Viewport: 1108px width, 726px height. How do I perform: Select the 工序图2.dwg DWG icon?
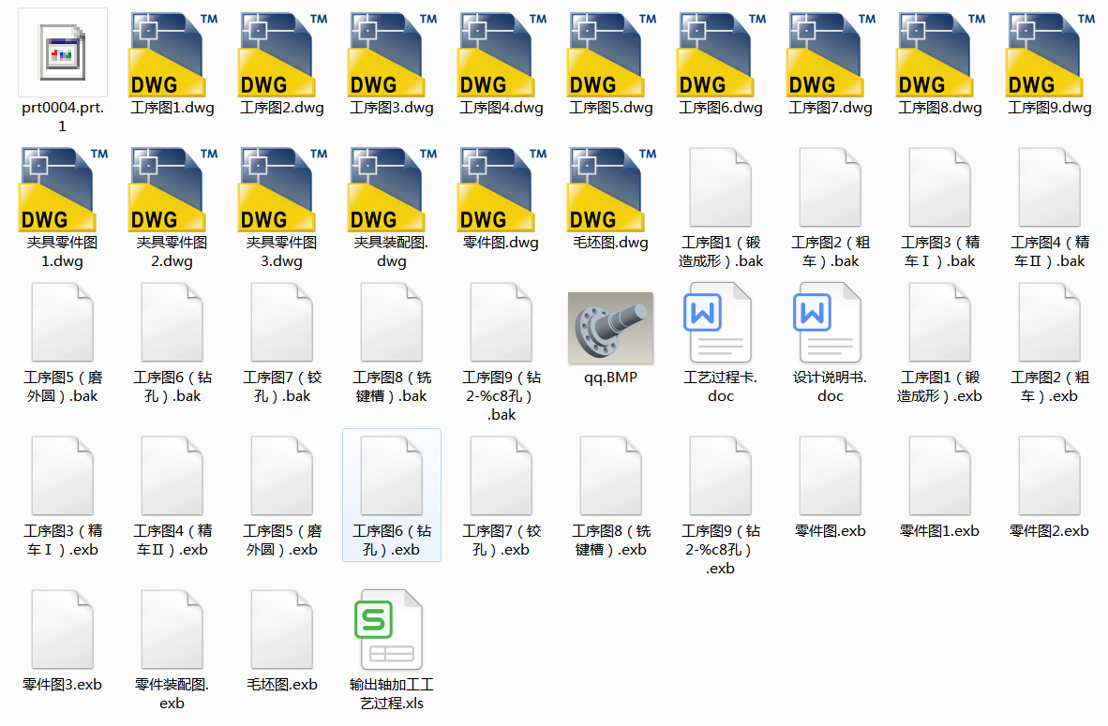[282, 53]
